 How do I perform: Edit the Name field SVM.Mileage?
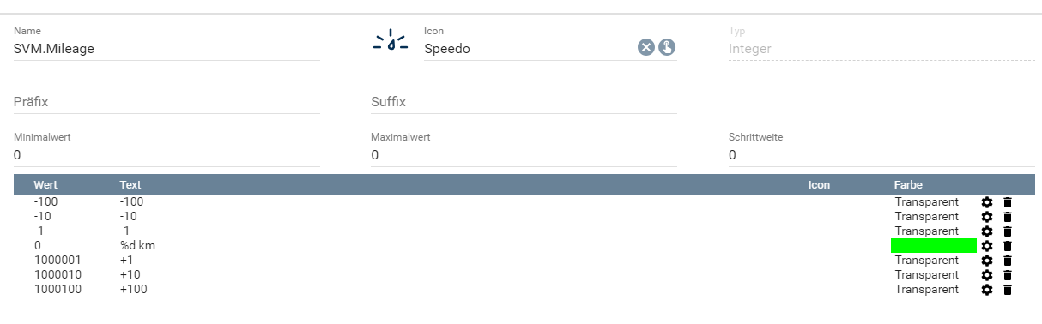(x=167, y=49)
